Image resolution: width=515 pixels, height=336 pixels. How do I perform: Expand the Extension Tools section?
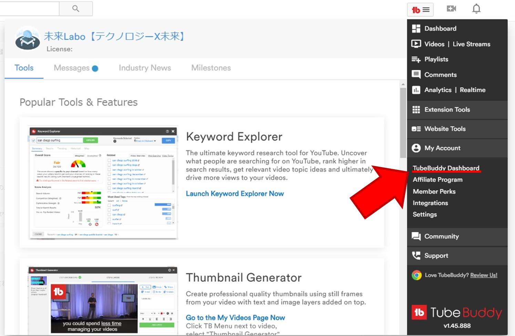tap(457, 110)
